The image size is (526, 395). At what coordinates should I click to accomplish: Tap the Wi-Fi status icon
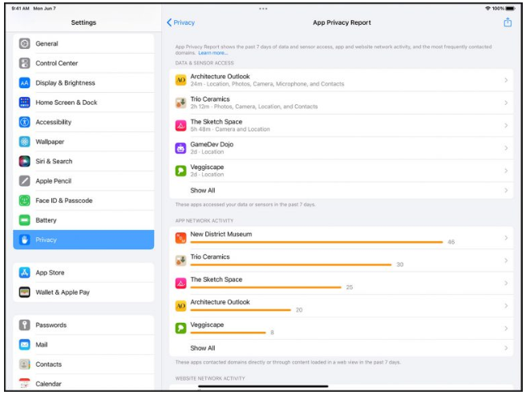click(488, 8)
